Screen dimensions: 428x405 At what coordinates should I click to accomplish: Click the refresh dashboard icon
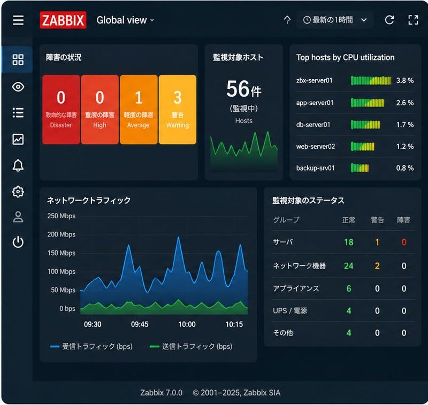point(389,20)
